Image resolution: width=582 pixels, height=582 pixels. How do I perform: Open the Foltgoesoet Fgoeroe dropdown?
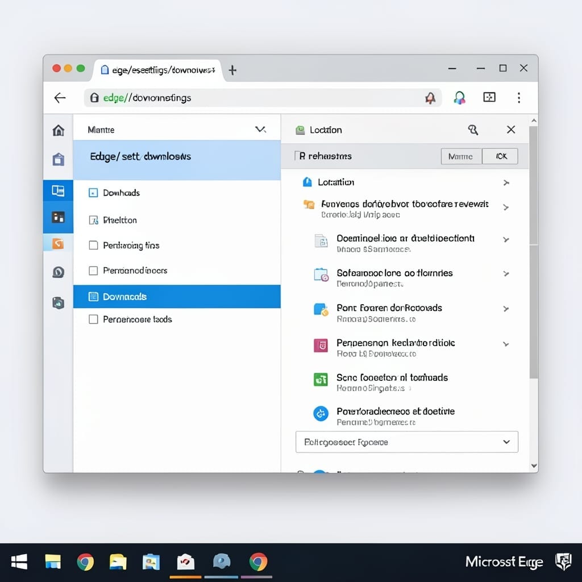407,442
